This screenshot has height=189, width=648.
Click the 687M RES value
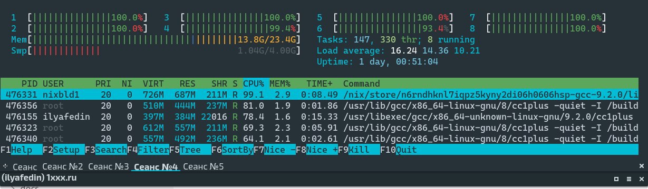click(185, 94)
